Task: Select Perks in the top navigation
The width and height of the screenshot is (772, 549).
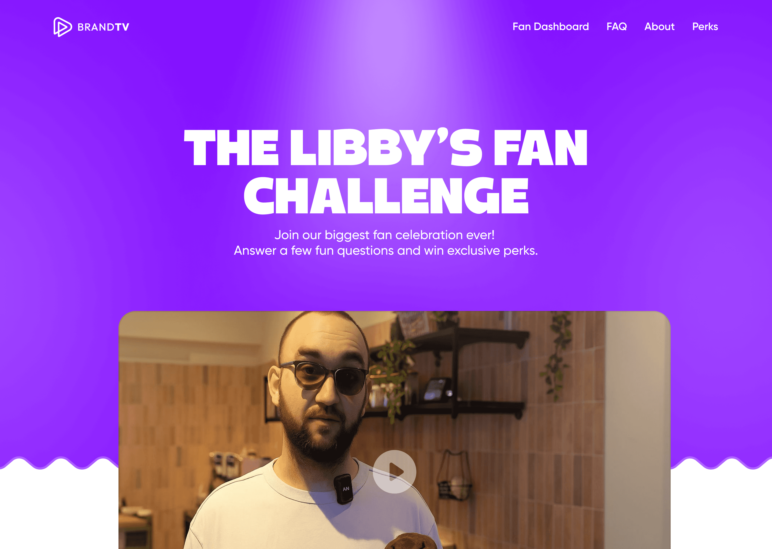Action: pos(705,27)
